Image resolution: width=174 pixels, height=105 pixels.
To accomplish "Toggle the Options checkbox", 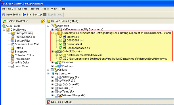I will pyautogui.click(x=52, y=70).
